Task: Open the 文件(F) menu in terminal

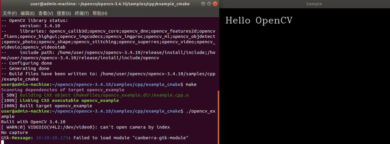Action: 10,13
